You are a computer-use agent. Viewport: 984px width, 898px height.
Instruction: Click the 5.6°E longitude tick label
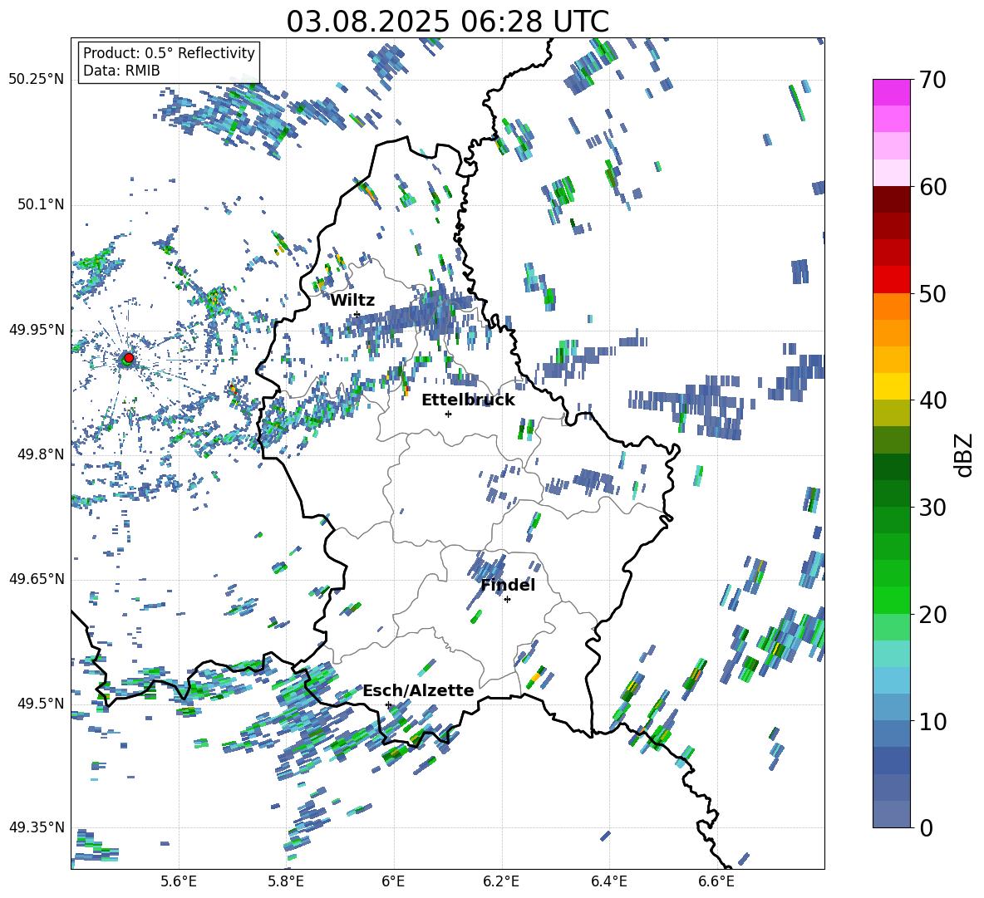coord(179,881)
